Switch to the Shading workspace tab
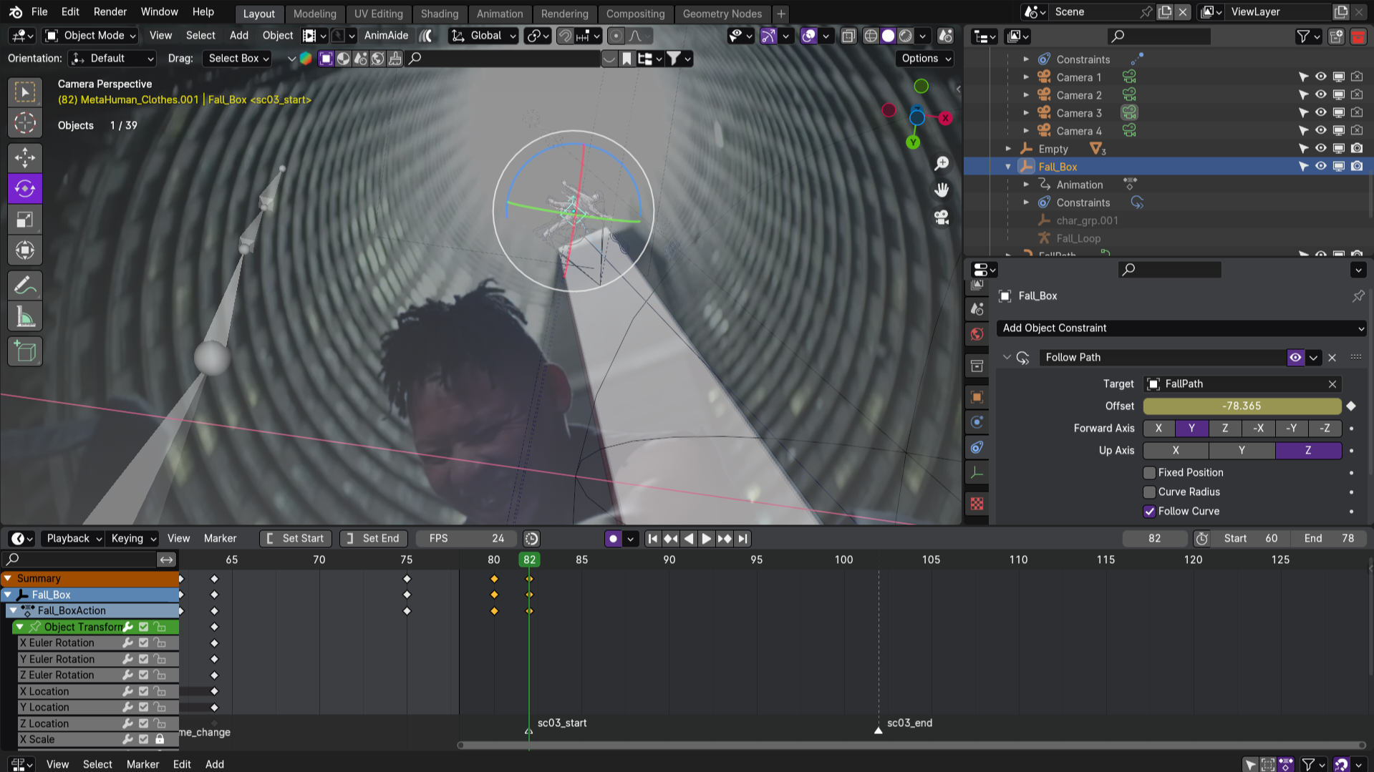 tap(439, 14)
